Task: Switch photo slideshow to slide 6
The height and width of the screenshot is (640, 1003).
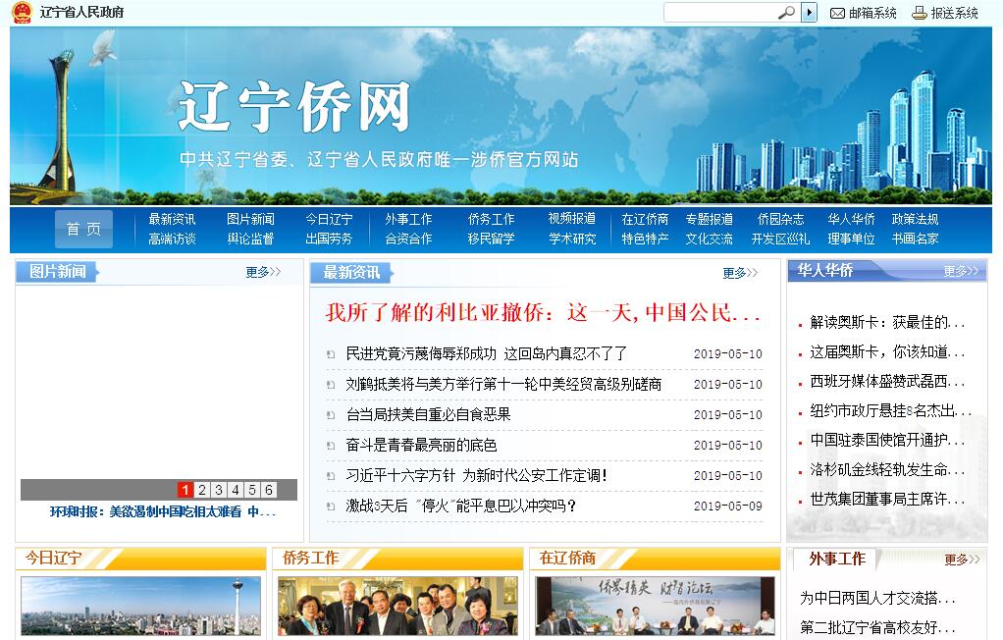Action: click(268, 490)
